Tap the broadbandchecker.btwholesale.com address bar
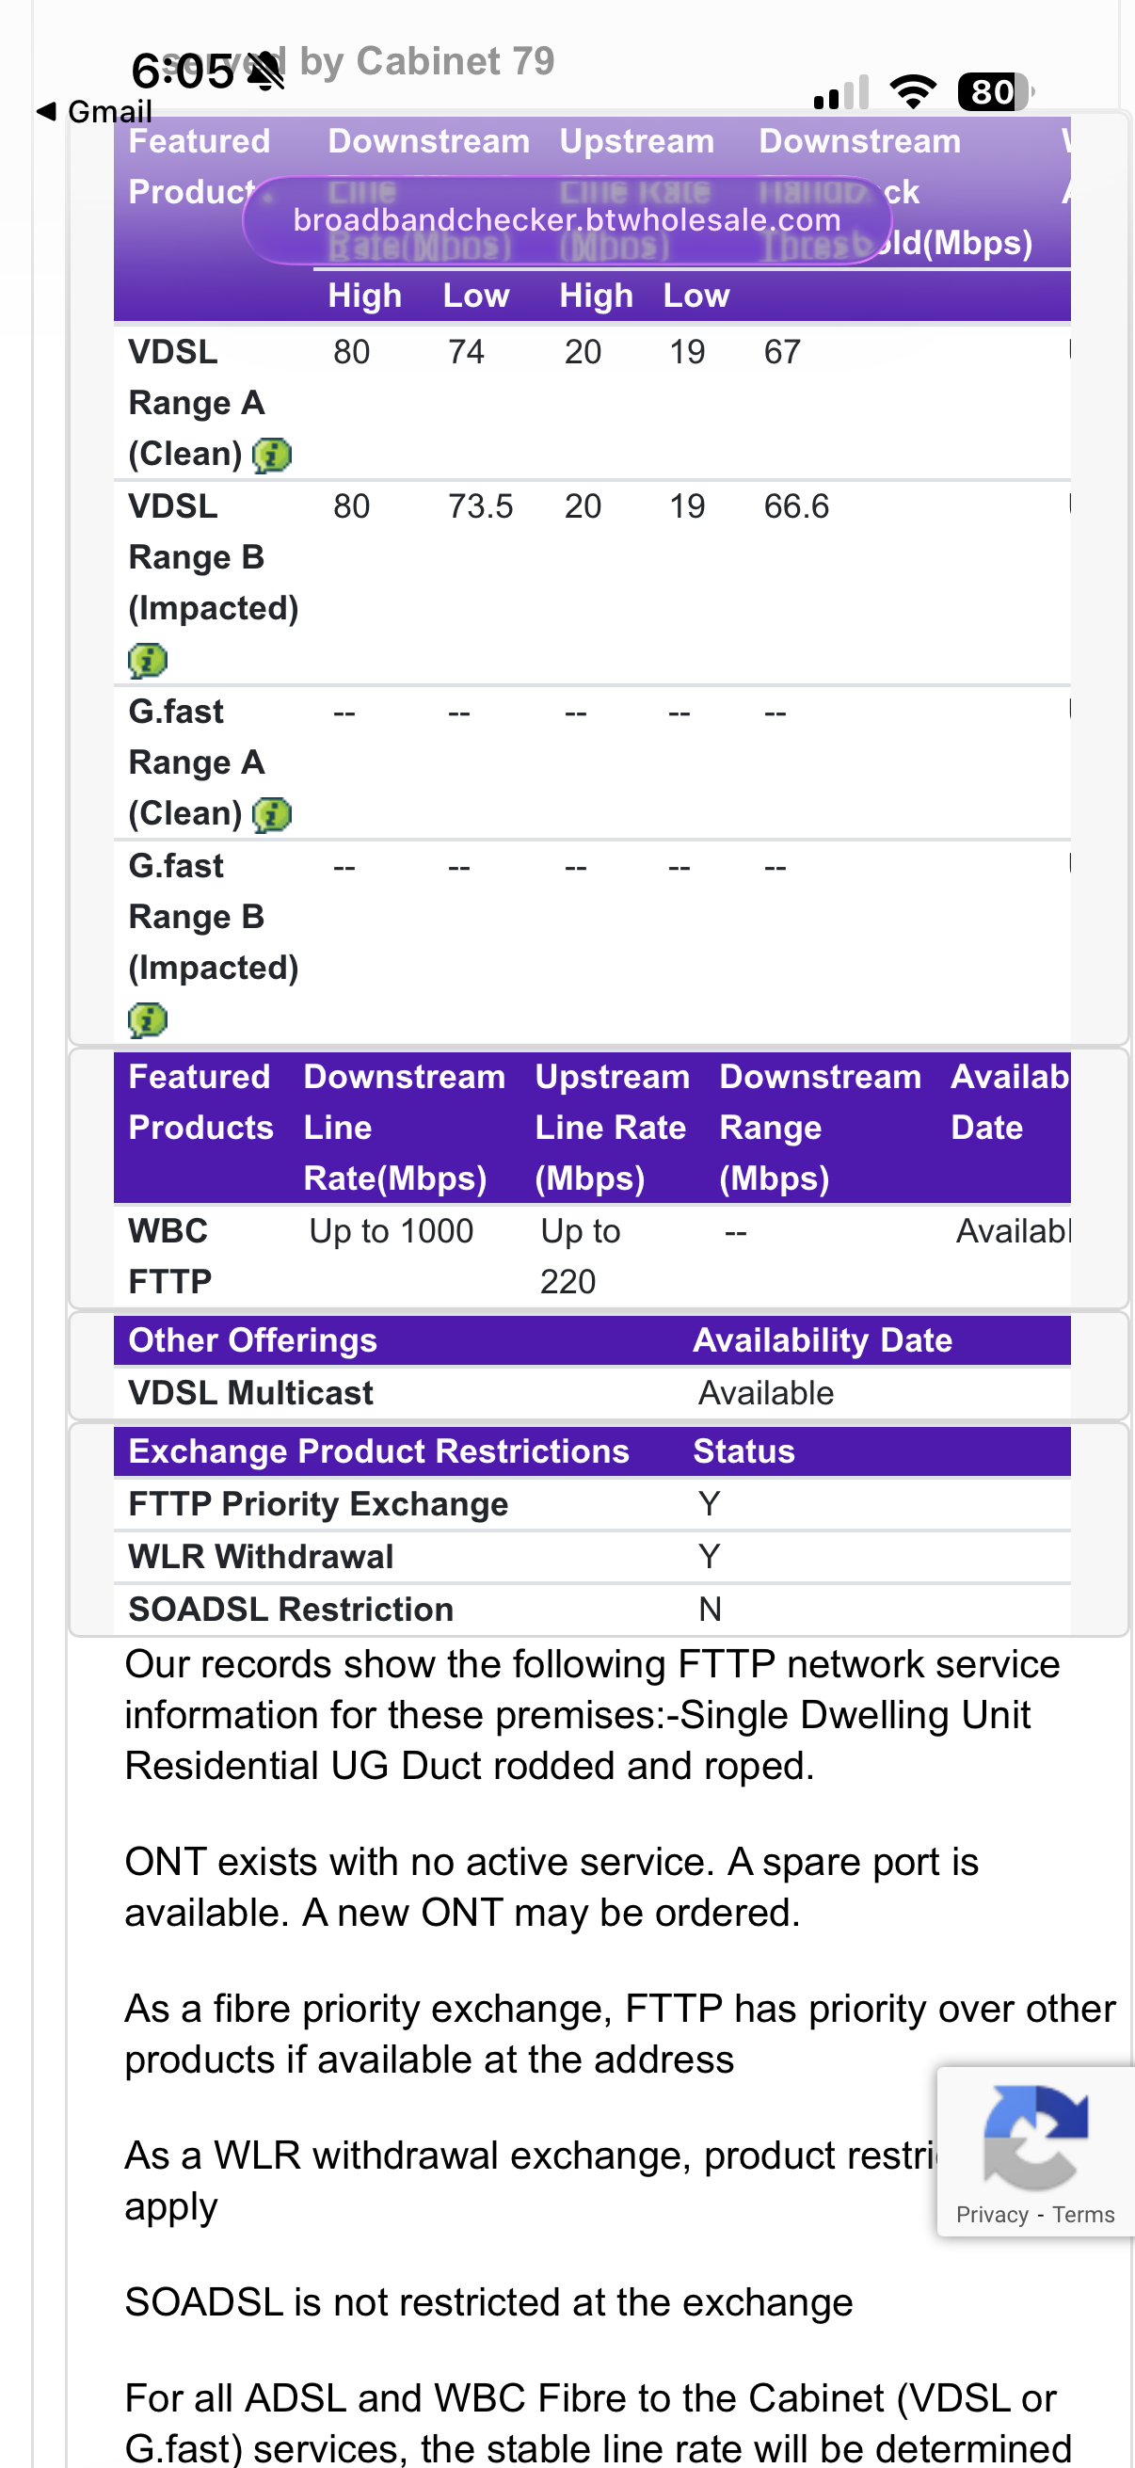1135x2468 pixels. (566, 220)
